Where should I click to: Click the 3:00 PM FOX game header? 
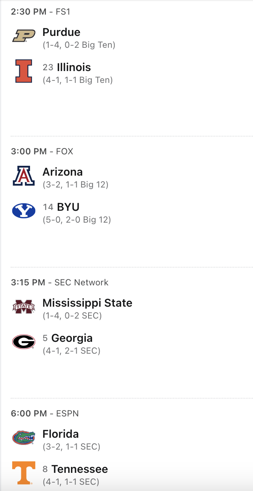42,152
